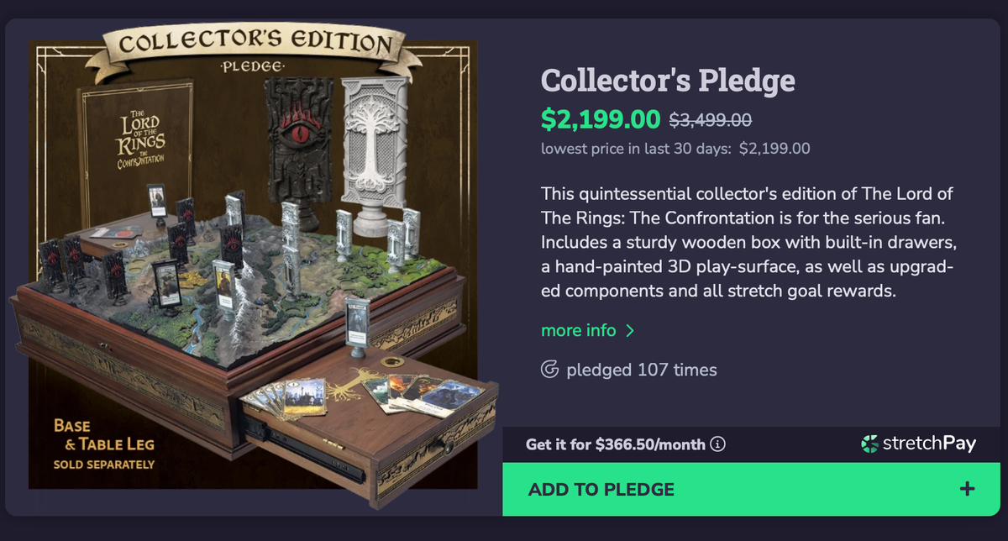Click the lowest price in last 30 days text

click(x=675, y=148)
